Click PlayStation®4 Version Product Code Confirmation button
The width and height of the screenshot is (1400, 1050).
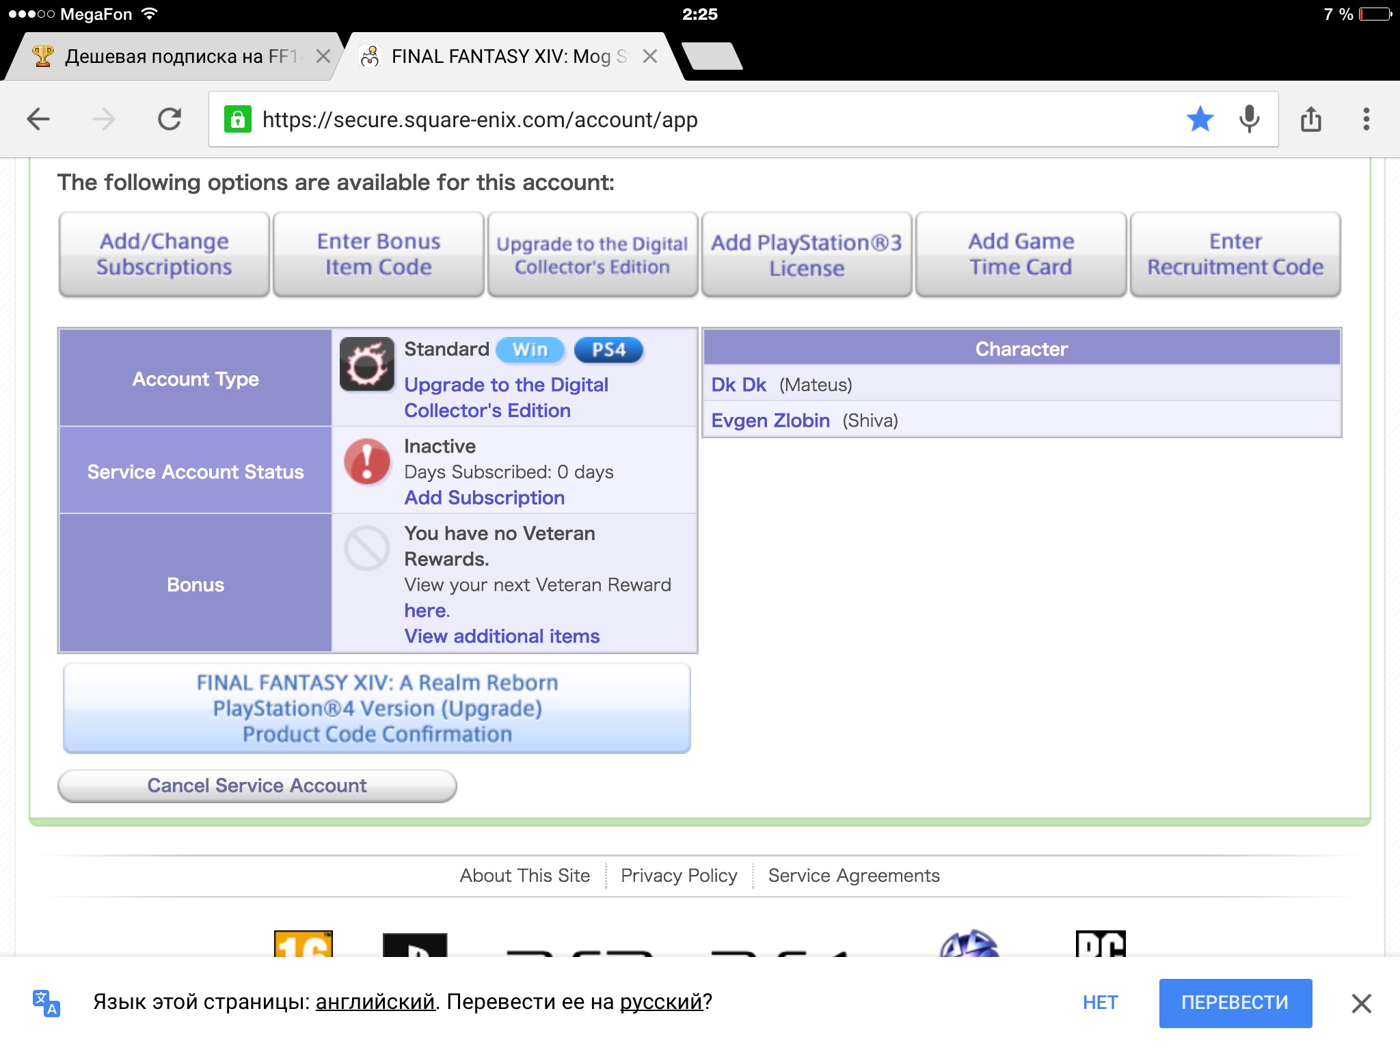coord(377,708)
